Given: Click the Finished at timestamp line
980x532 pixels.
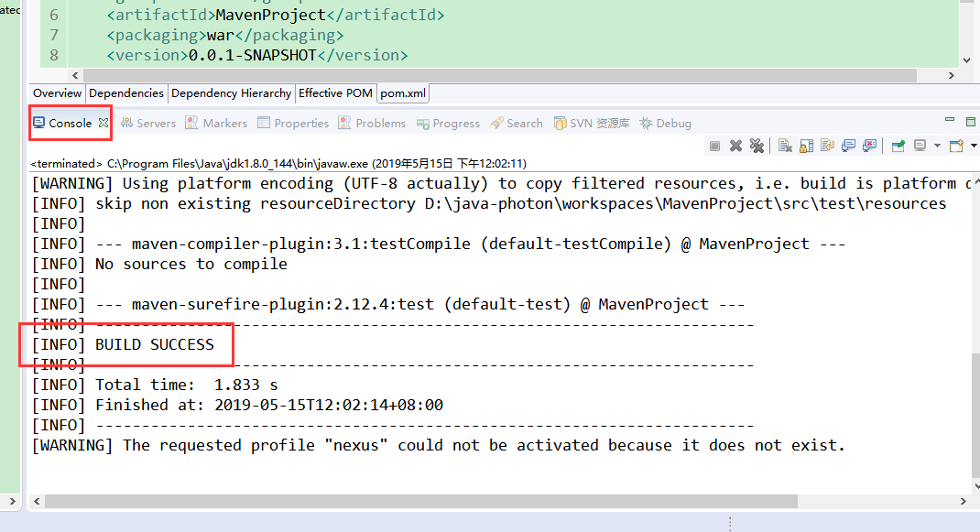Looking at the screenshot, I should point(237,405).
